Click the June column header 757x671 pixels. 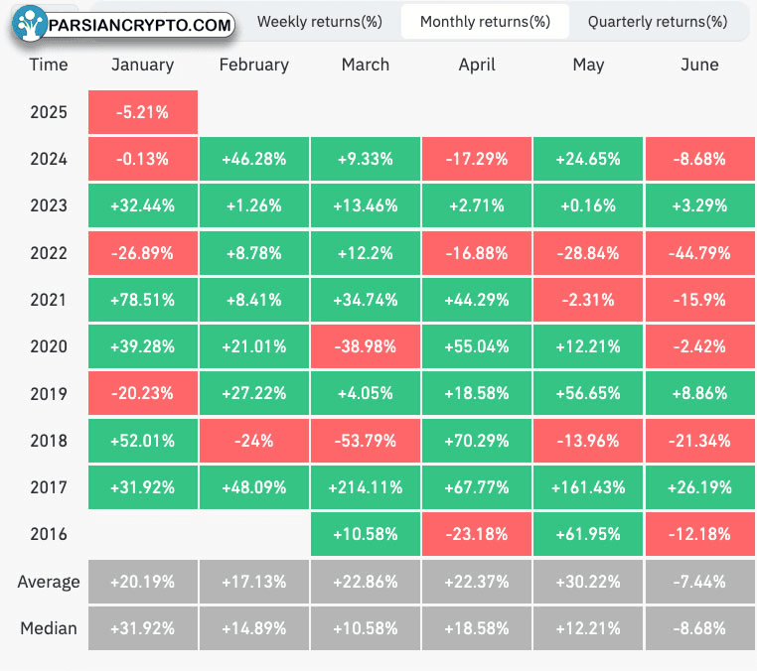coord(699,65)
